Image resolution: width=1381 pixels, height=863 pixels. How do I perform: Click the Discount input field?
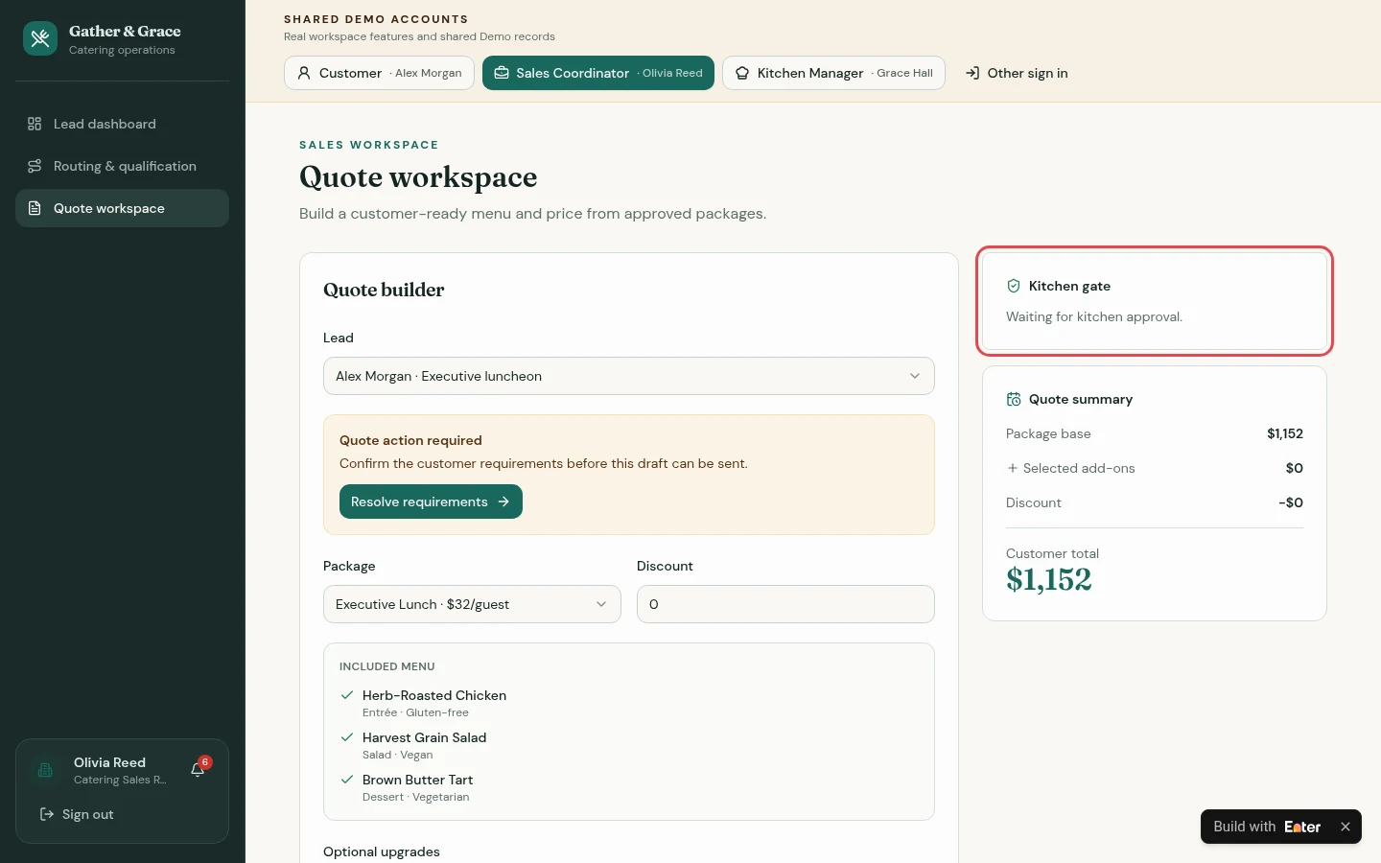(785, 604)
